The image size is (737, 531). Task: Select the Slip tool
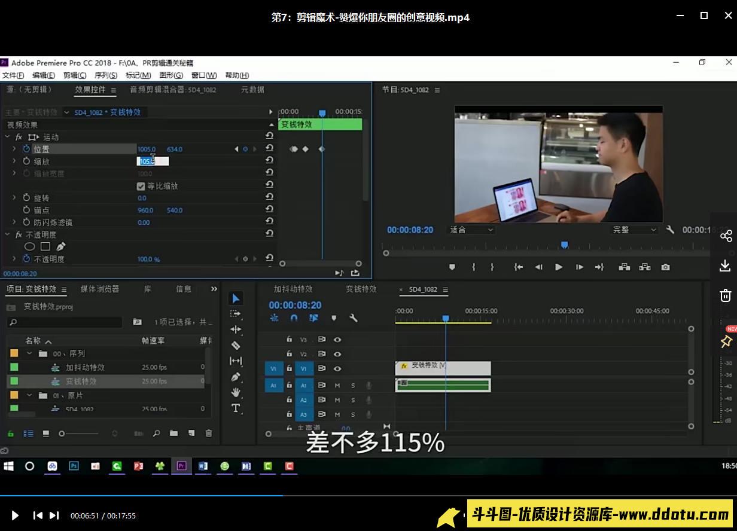pyautogui.click(x=236, y=361)
